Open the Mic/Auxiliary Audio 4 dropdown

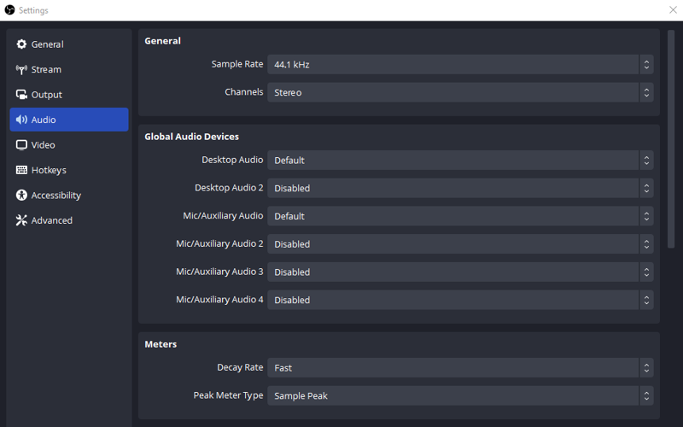460,300
